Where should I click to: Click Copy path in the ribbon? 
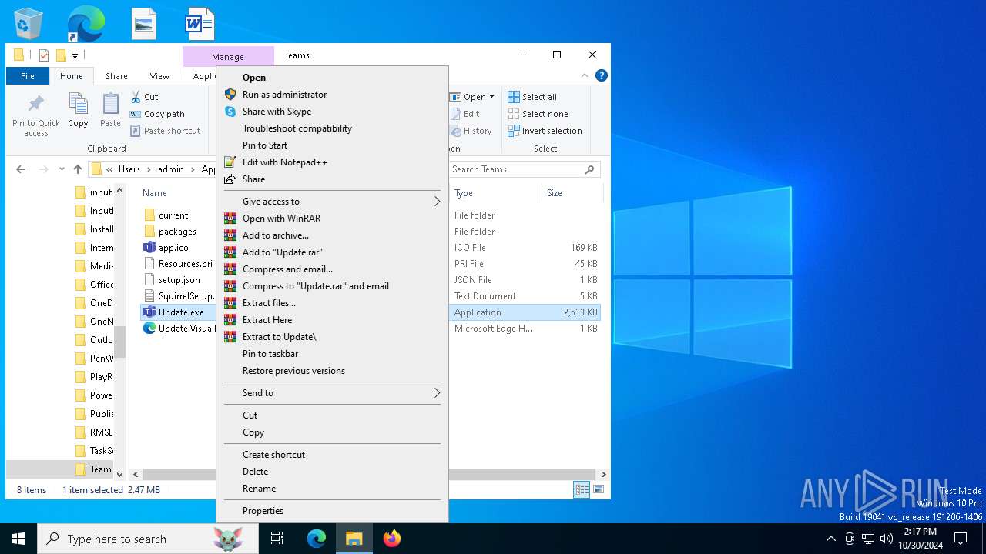(x=158, y=114)
